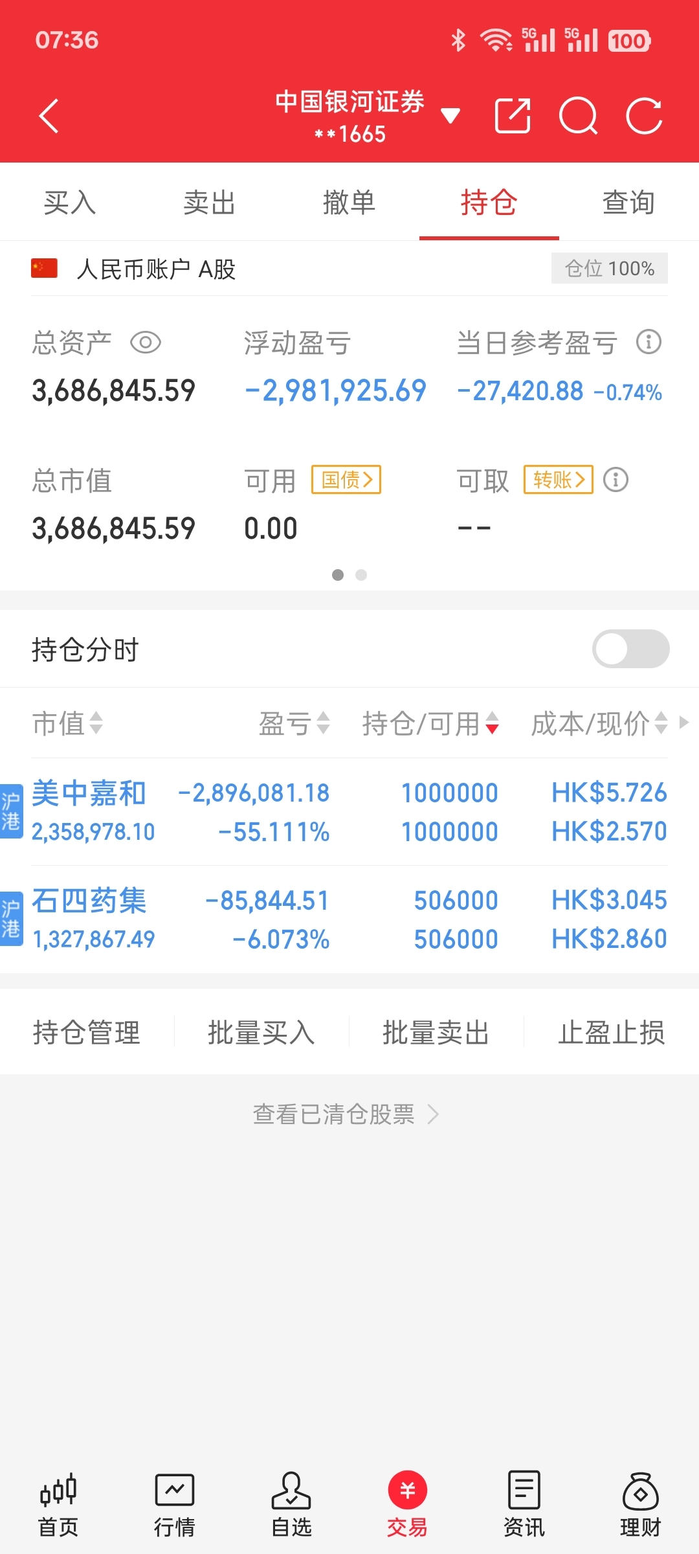Tap 沪港 badge beside 美中嘉和
Screen dimensions: 699x1554
point(11,812)
